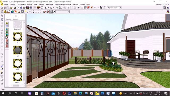Click the orange lightning bolt icon
This screenshot has height=96, width=170.
(16, 12)
